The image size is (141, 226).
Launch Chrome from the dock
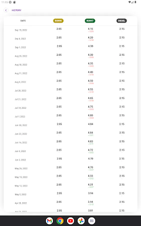pyautogui.click(x=60, y=221)
